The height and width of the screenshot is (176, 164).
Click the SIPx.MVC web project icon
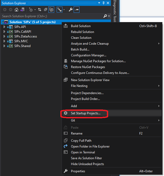point(11,41)
